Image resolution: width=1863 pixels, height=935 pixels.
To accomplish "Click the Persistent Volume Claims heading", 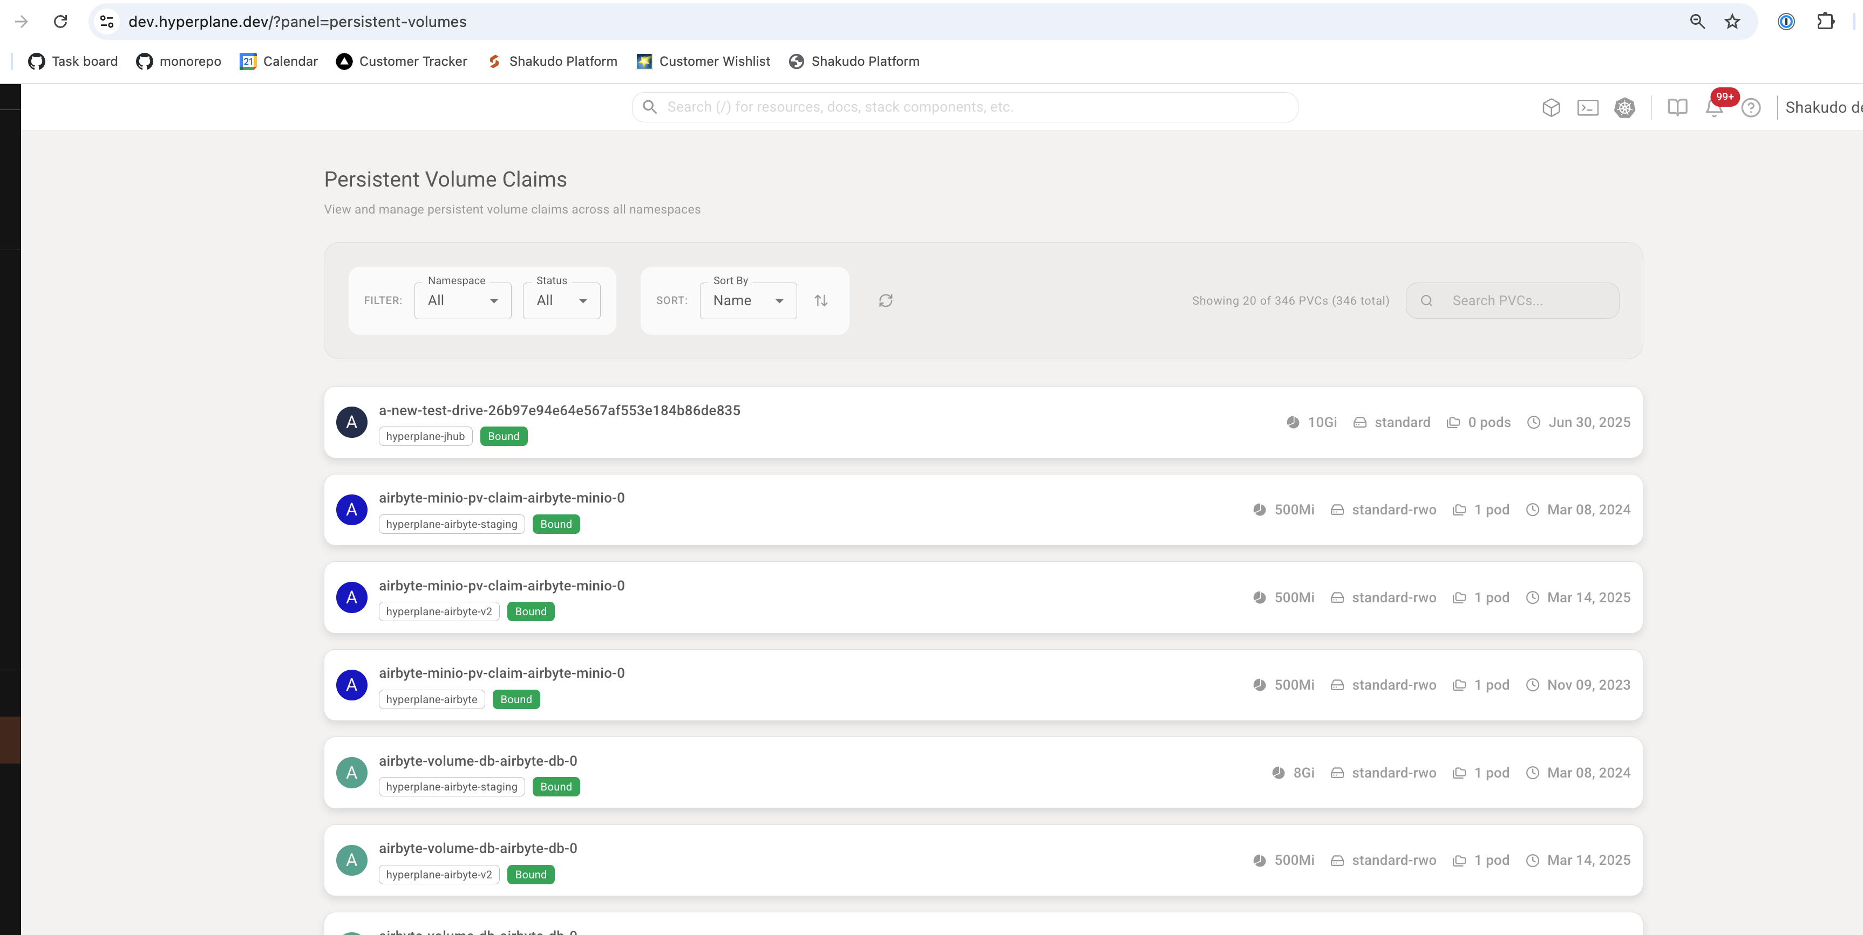I will (x=445, y=179).
